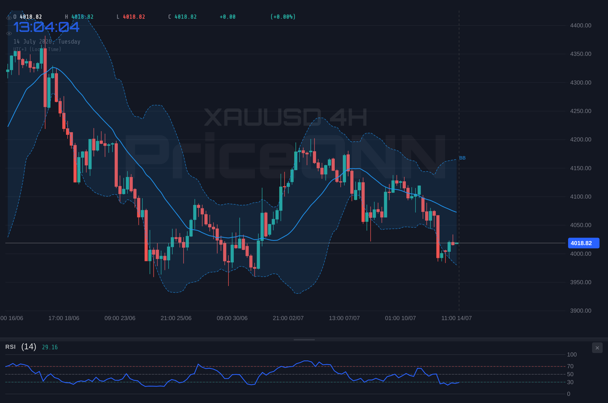Click the 17:00 18/06 time axis label
Viewport: 608px width, 403px height.
pos(64,318)
